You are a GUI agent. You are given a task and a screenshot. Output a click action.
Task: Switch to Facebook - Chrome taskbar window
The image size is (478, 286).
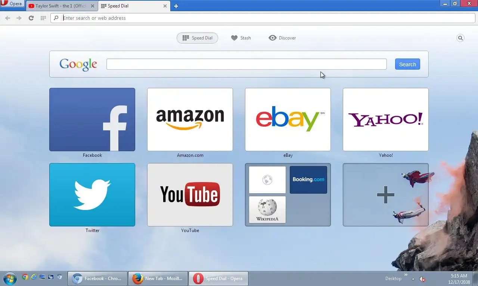97,279
